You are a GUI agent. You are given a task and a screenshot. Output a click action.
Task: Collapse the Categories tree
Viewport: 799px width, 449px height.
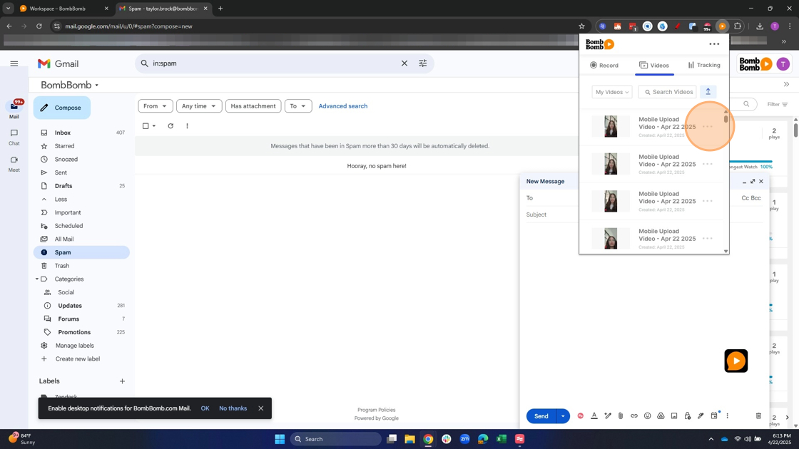pos(36,279)
